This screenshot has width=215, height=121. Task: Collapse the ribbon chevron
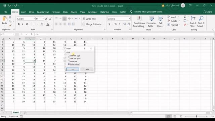213,30
